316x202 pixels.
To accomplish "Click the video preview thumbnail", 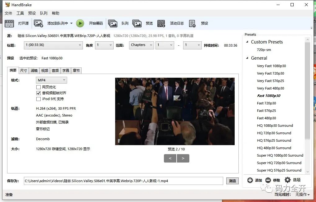I will click(175, 111).
